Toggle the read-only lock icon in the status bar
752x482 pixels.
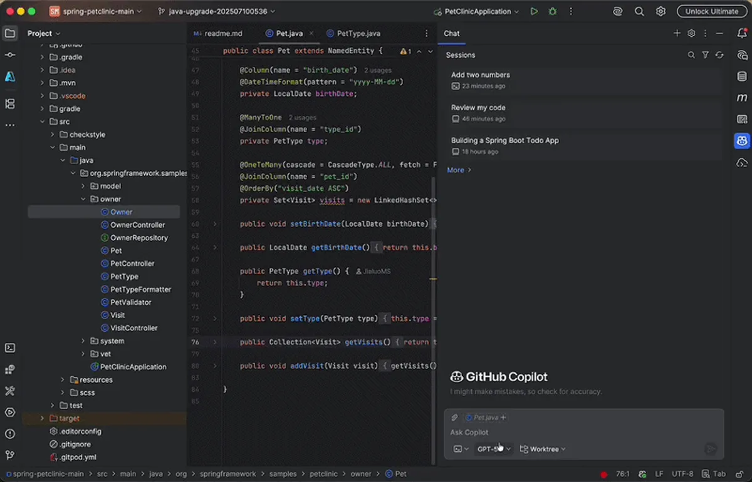click(739, 474)
